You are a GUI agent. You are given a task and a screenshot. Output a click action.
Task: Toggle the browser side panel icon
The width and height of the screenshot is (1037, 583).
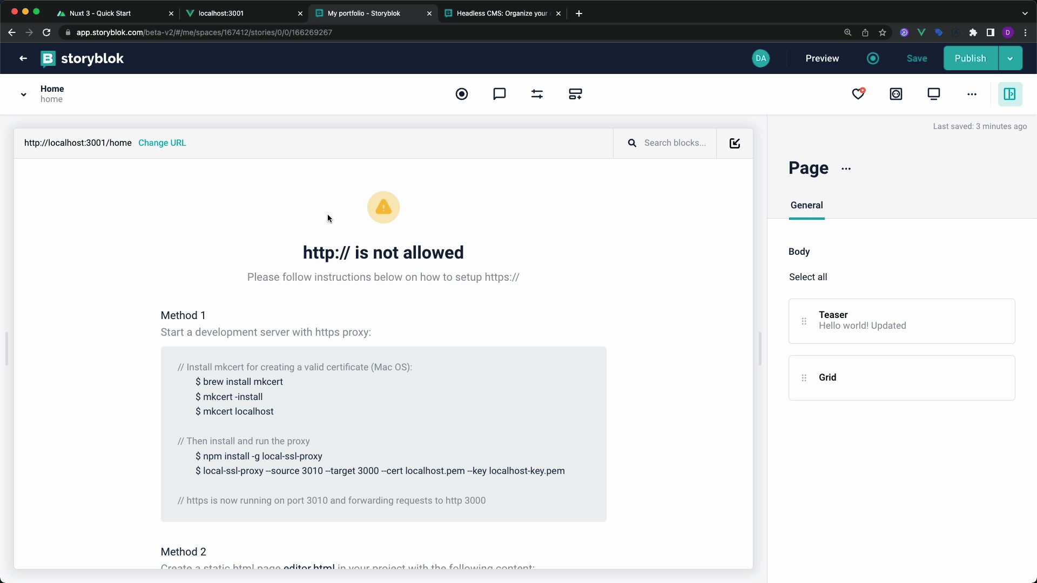click(x=991, y=32)
